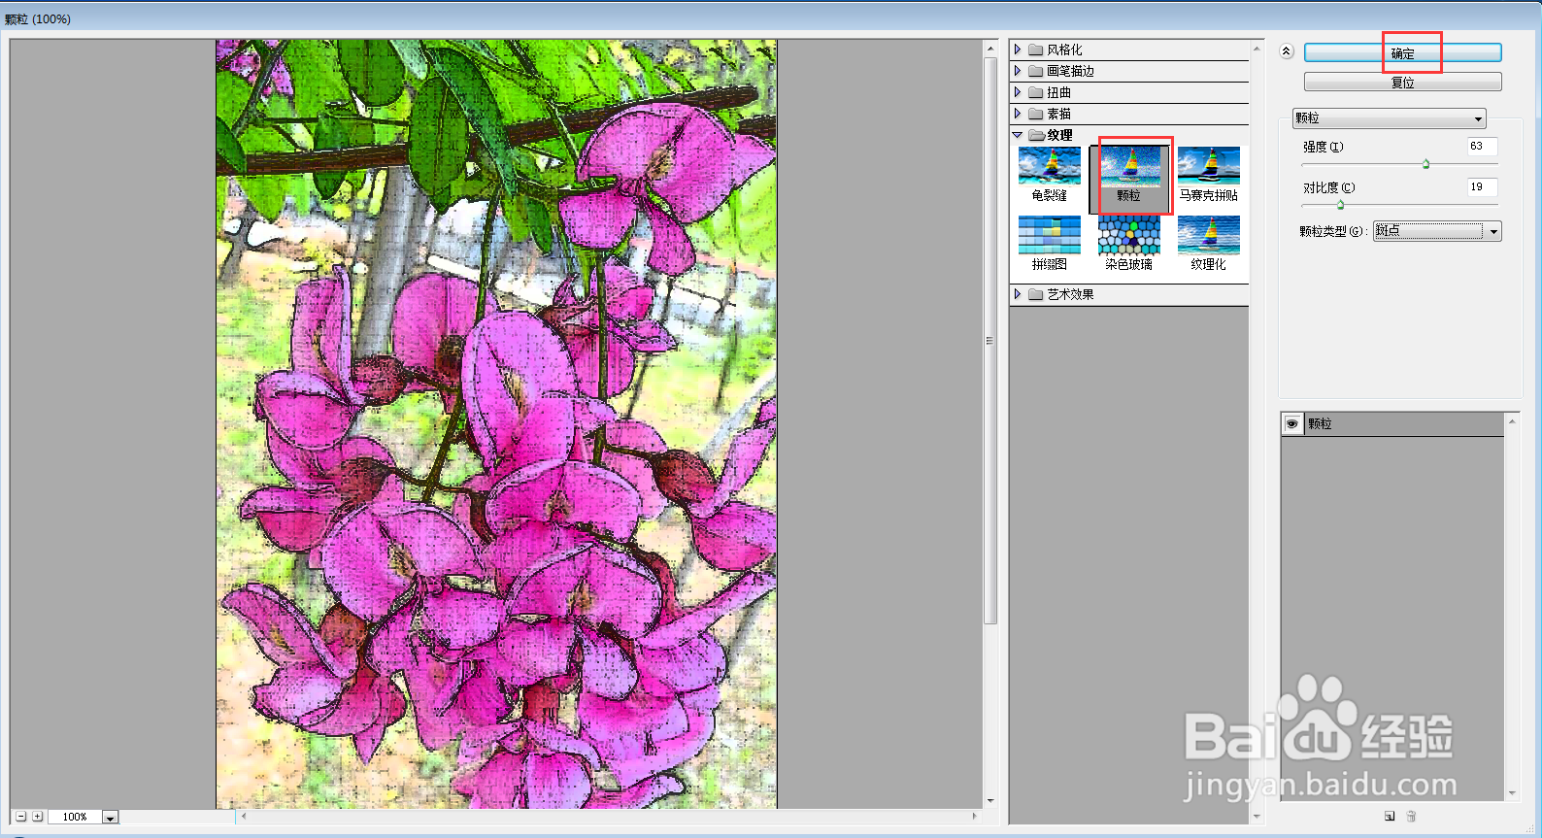Click the preview horizontal scrollbar left arrow
1542x838 pixels.
point(244,816)
